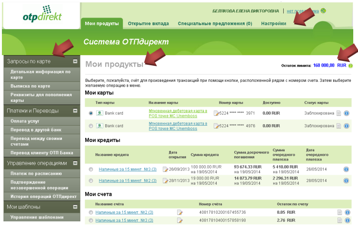Screen dimensions: 358x229
Task: Open Специальные предложения (0) tab
Action: click(x=215, y=23)
